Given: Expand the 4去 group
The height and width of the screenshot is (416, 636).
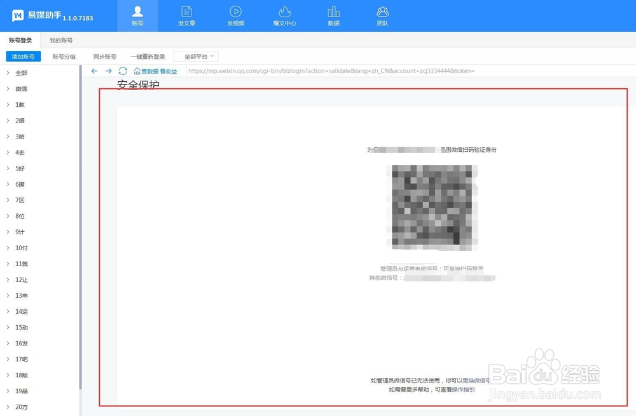Looking at the screenshot, I should pyautogui.click(x=8, y=152).
